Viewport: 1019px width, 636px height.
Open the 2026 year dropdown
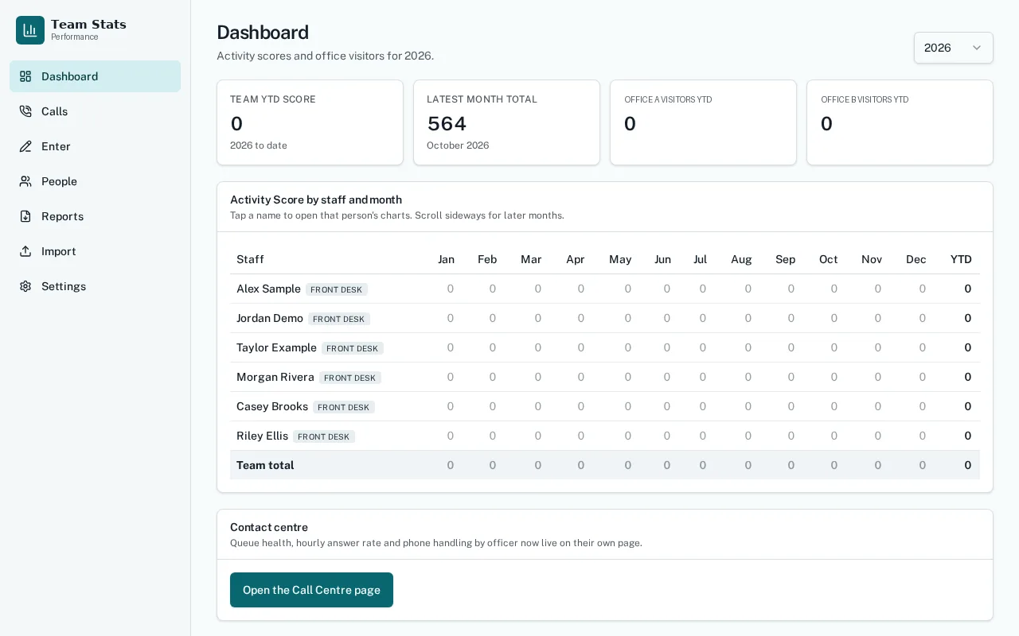[953, 48]
